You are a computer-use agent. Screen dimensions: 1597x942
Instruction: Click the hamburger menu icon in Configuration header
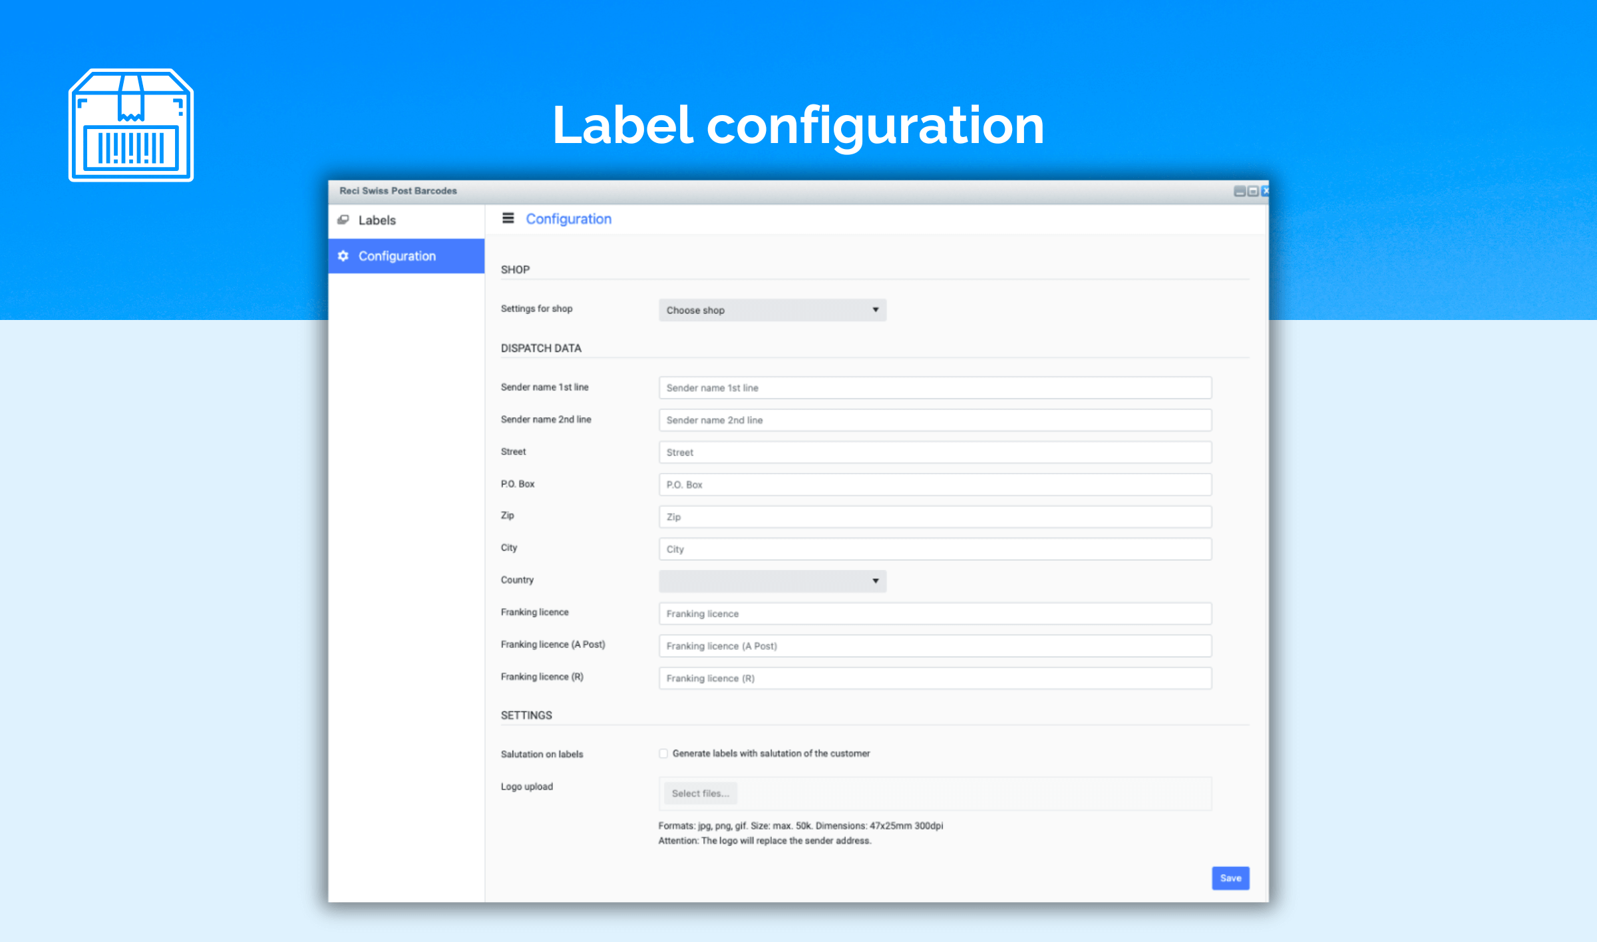click(x=509, y=219)
